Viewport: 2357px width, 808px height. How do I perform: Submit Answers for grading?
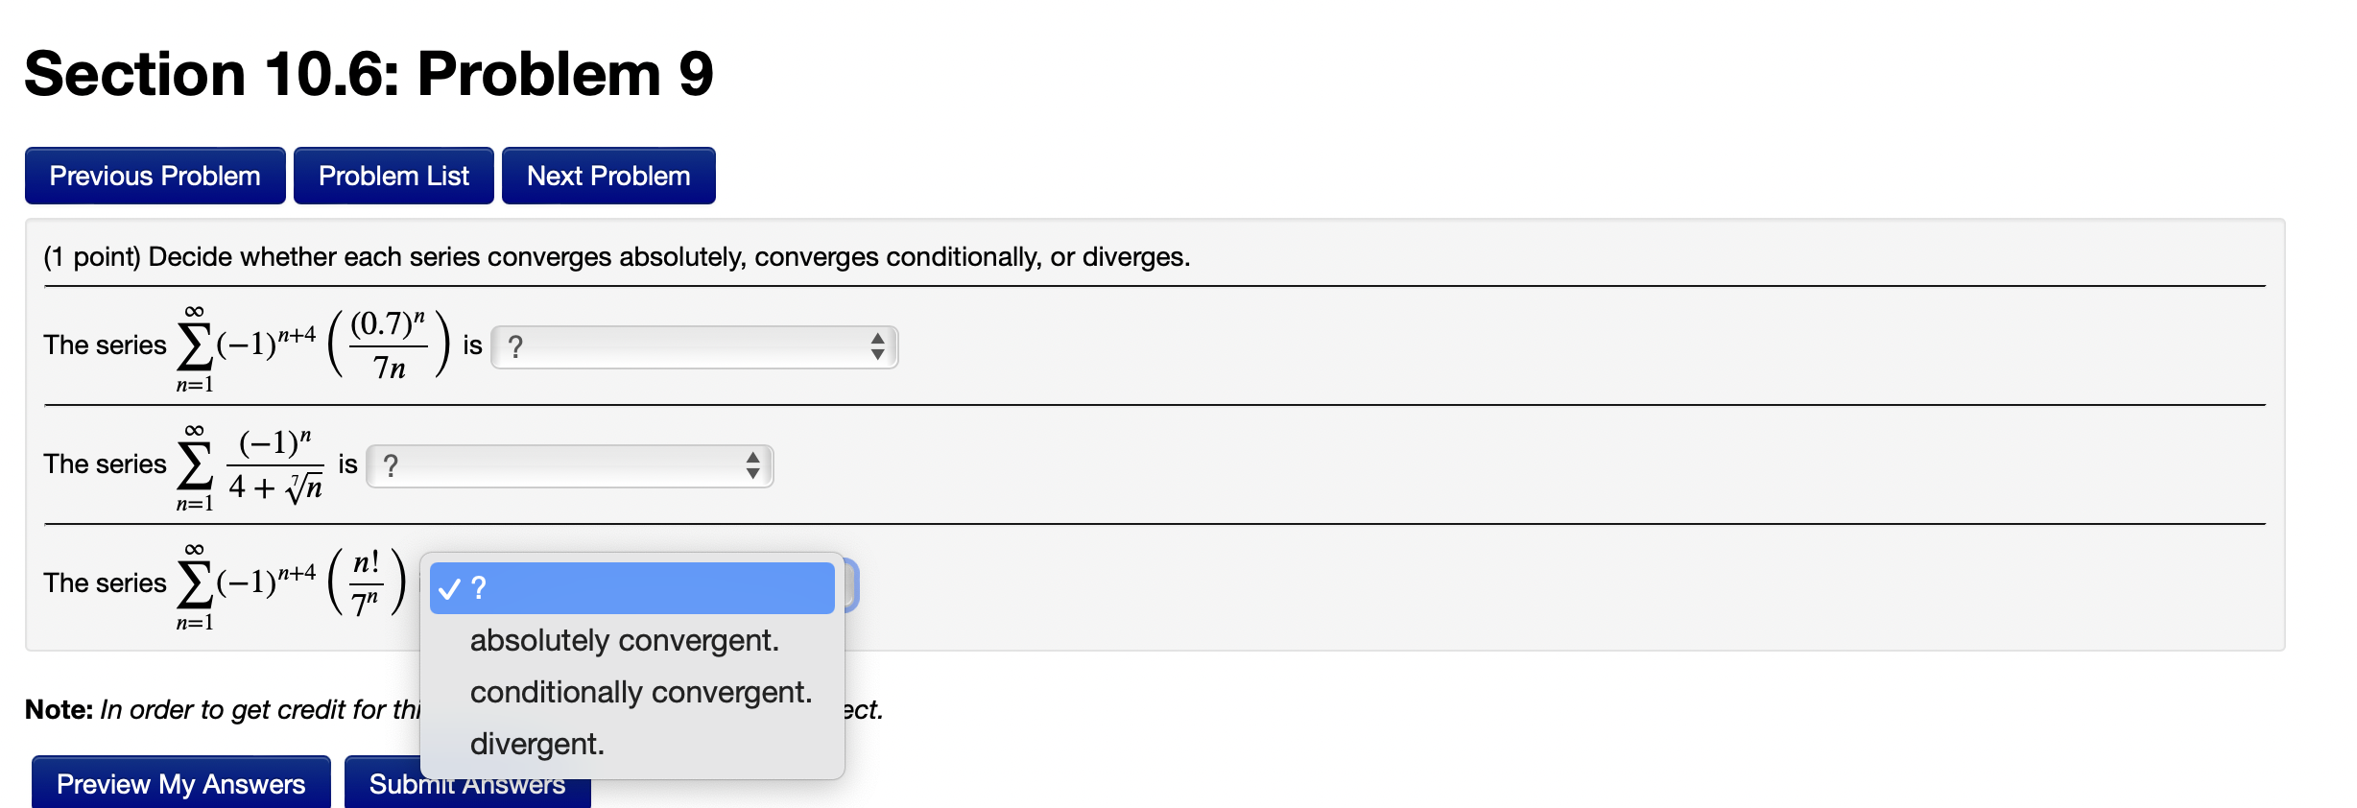[x=467, y=783]
